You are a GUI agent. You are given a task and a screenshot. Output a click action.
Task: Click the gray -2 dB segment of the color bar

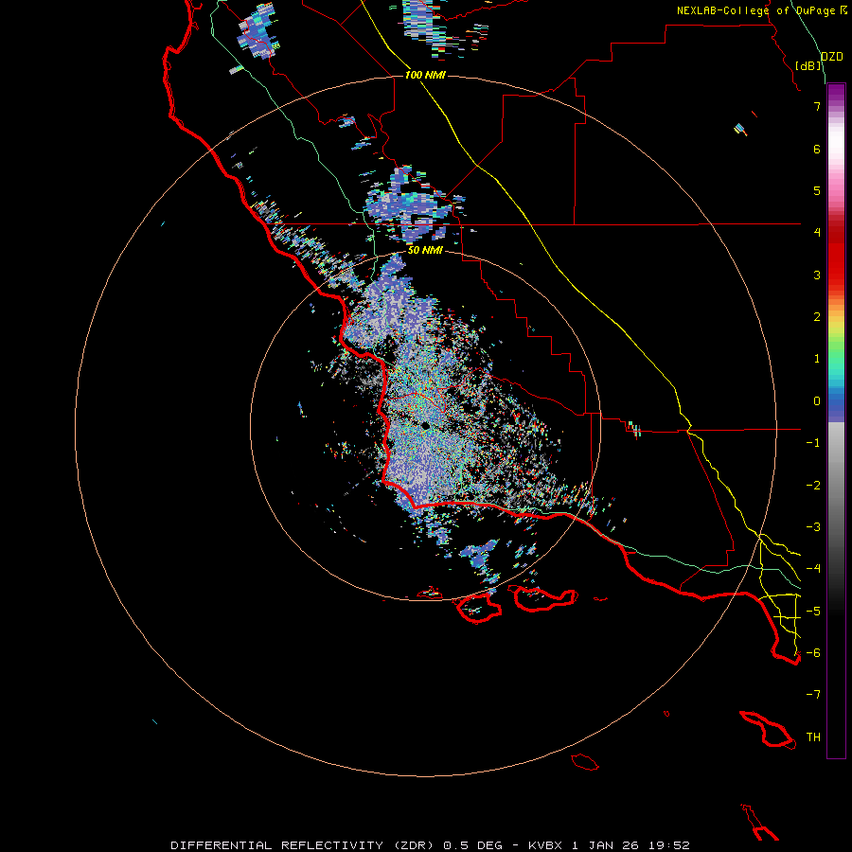click(836, 486)
